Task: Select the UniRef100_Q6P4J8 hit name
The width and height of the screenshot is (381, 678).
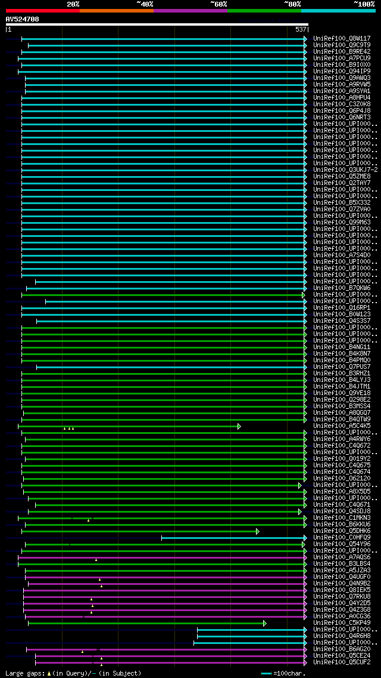Action: tap(342, 110)
